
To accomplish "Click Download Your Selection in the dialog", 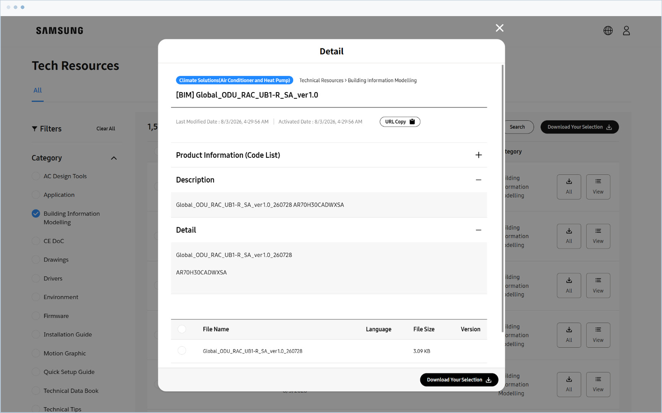I will (x=459, y=380).
